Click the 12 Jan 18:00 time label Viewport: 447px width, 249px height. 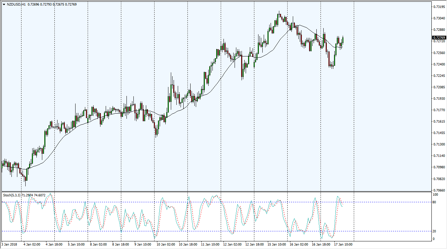point(254,244)
